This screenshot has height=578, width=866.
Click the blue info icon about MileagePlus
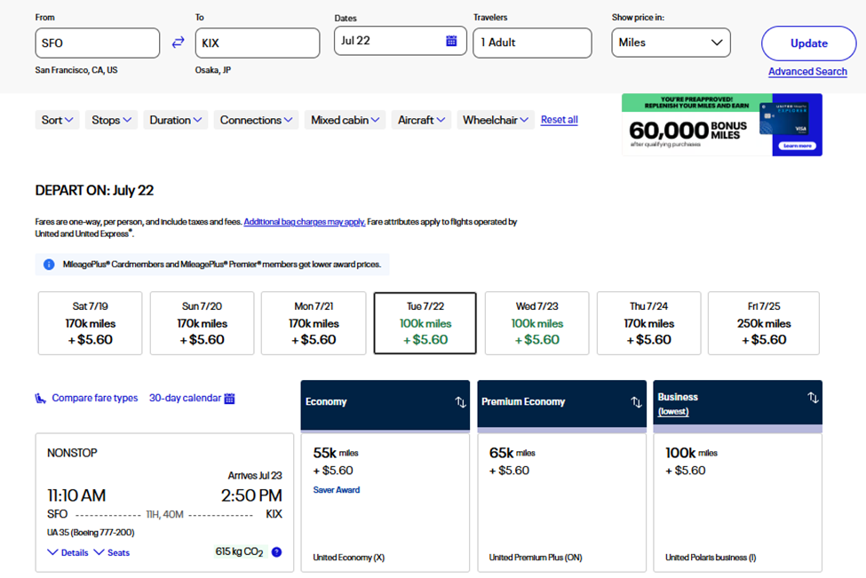tap(49, 265)
